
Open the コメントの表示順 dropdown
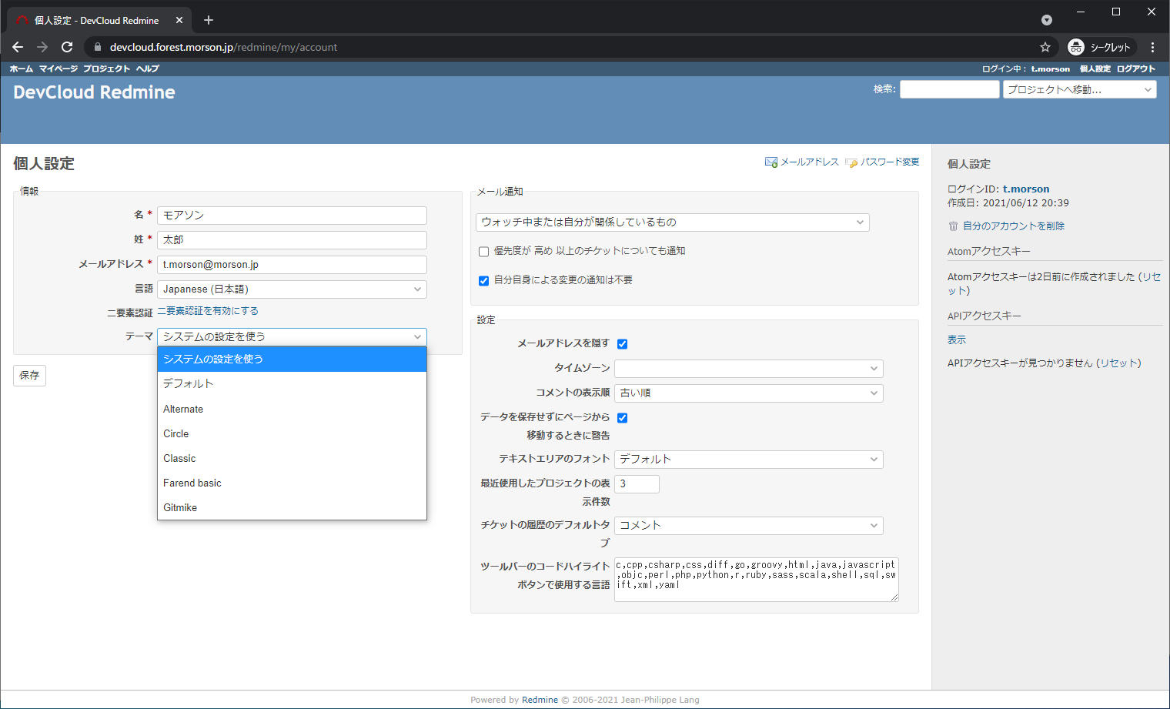[x=748, y=393]
